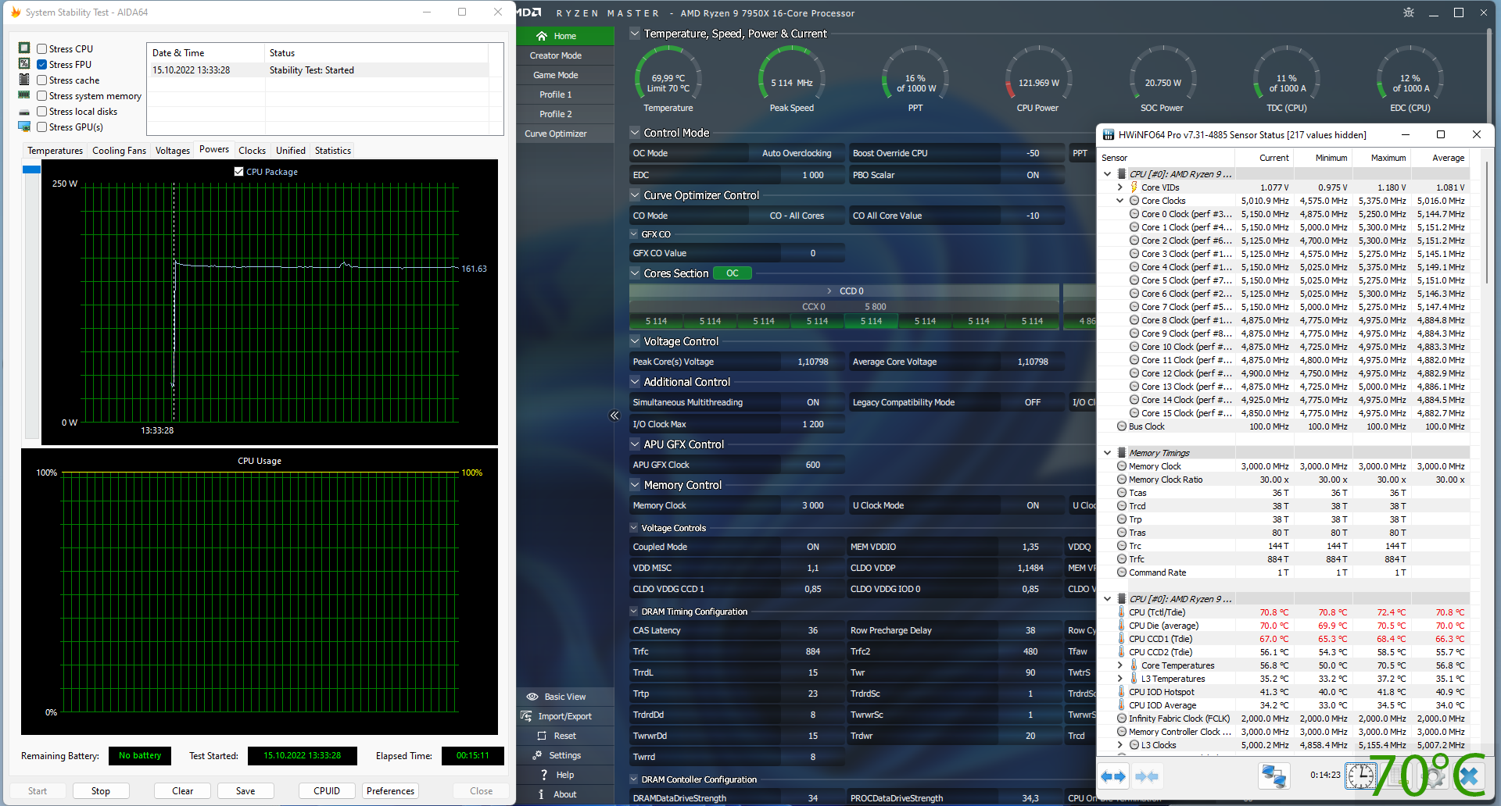The image size is (1501, 806).
Task: Click HWiNFO collapse-columns inward arrows button
Action: tap(1147, 776)
